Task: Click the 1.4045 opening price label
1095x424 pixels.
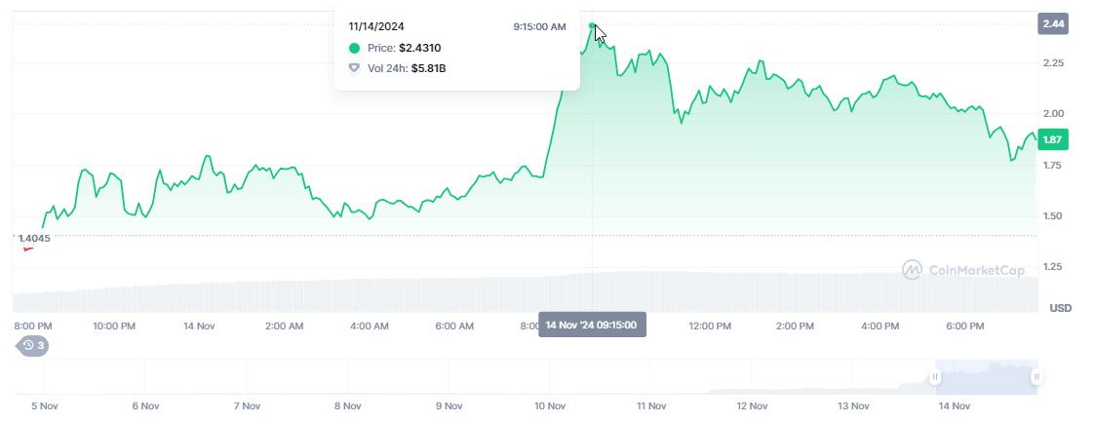Action: [x=33, y=238]
